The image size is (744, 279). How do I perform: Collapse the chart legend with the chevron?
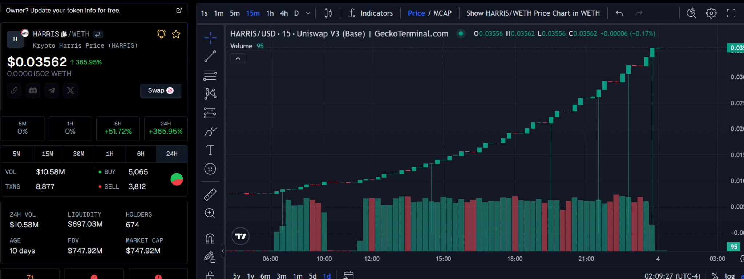tap(238, 58)
